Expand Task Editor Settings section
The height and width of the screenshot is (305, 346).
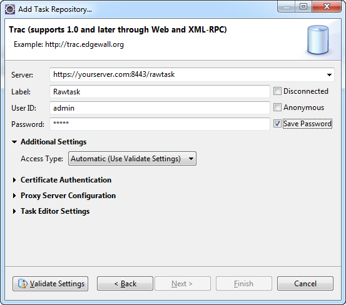click(14, 211)
